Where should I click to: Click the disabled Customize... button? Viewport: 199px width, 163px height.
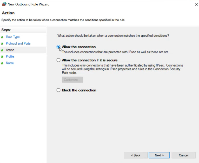[72, 80]
